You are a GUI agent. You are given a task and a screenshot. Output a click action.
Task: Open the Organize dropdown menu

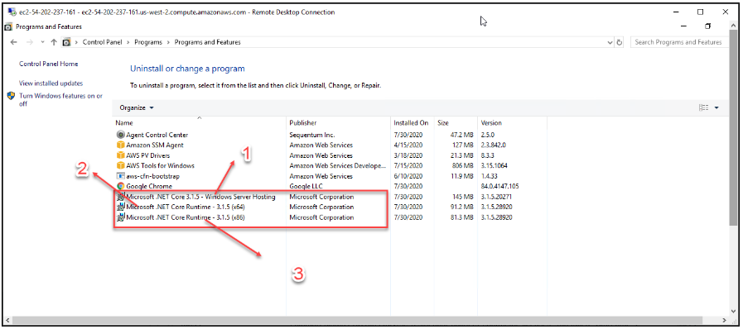[137, 107]
